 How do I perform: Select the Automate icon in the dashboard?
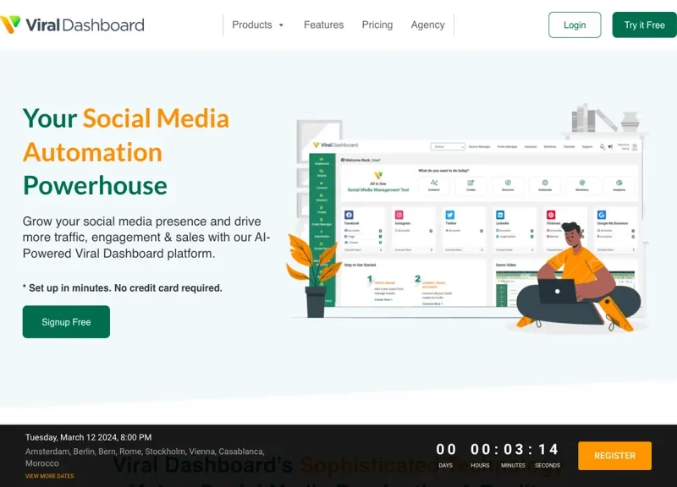pyautogui.click(x=545, y=180)
